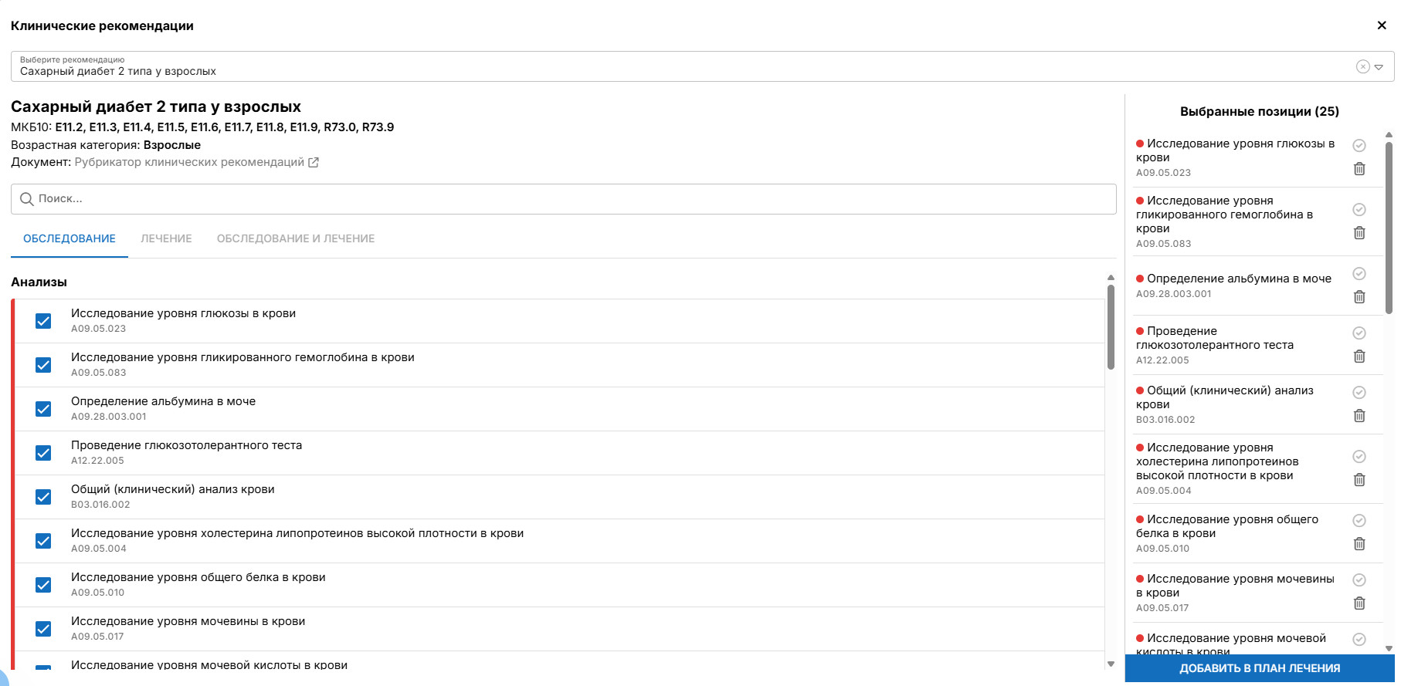Click checkmark icon beside glucose tolerance test
The width and height of the screenshot is (1401, 686).
[x=1359, y=333]
